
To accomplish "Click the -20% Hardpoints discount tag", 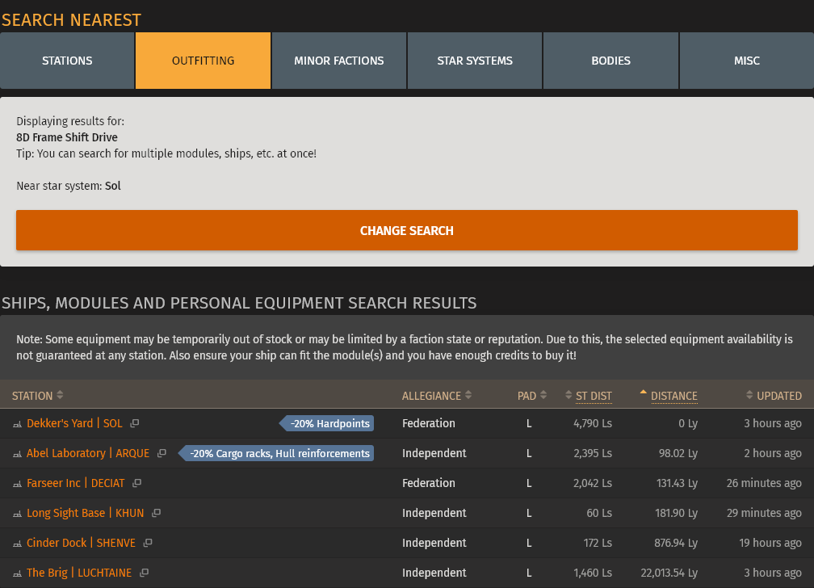I will click(x=326, y=423).
